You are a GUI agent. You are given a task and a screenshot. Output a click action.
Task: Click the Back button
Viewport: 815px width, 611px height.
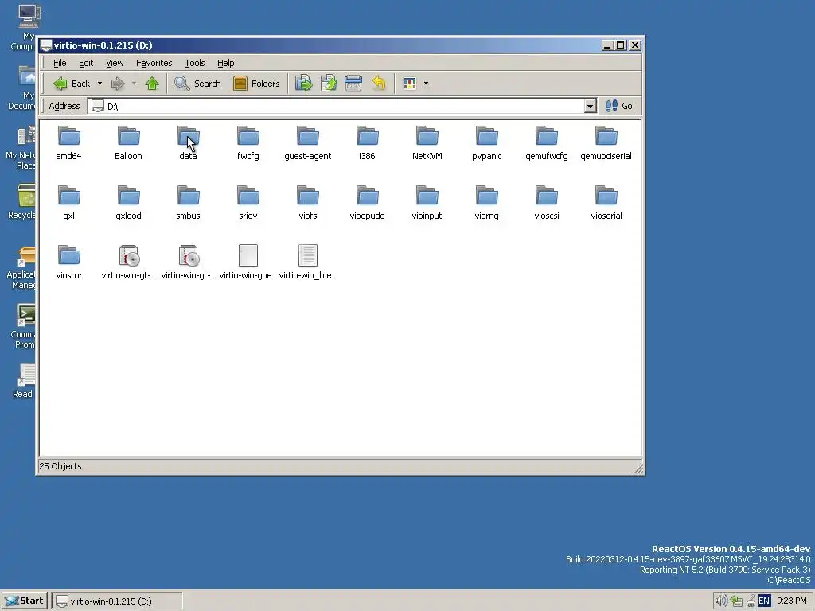click(x=72, y=83)
